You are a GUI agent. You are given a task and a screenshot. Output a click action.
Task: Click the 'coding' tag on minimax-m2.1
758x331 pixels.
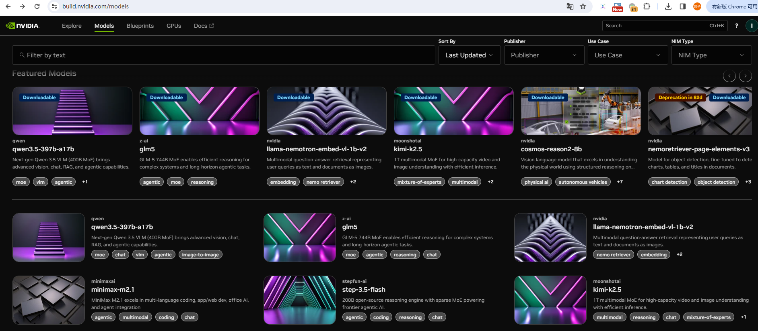[166, 317]
